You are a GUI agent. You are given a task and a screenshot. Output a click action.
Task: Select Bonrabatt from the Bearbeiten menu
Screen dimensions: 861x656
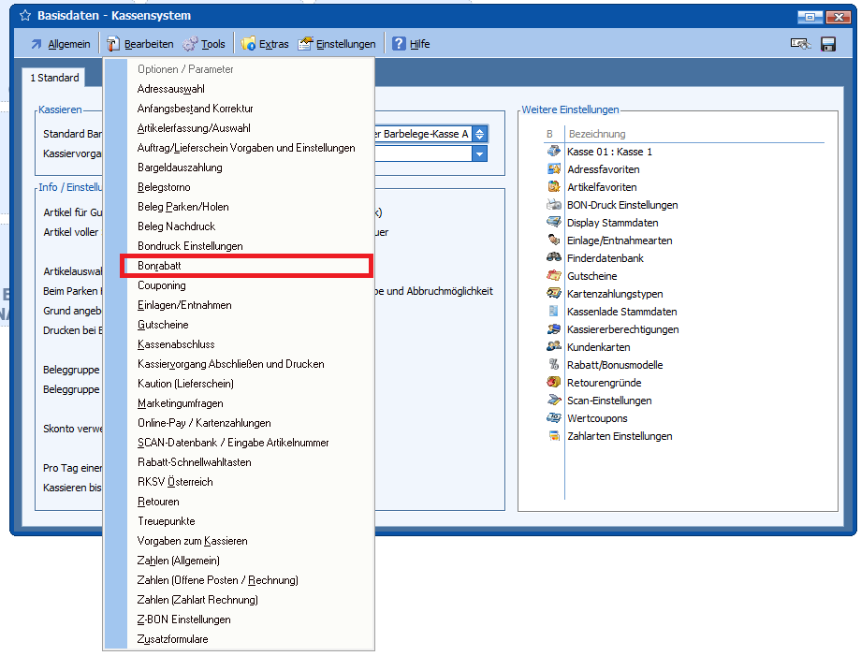159,266
